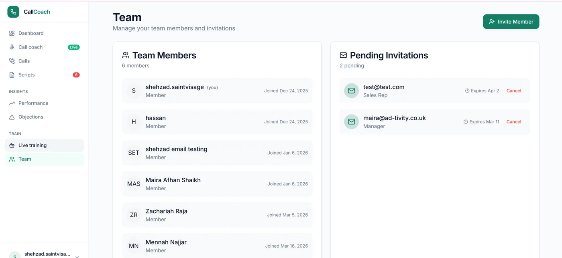This screenshot has width=562, height=258.
Task: Click the envelope icon beside Pending Invitations heading
Action: (343, 55)
